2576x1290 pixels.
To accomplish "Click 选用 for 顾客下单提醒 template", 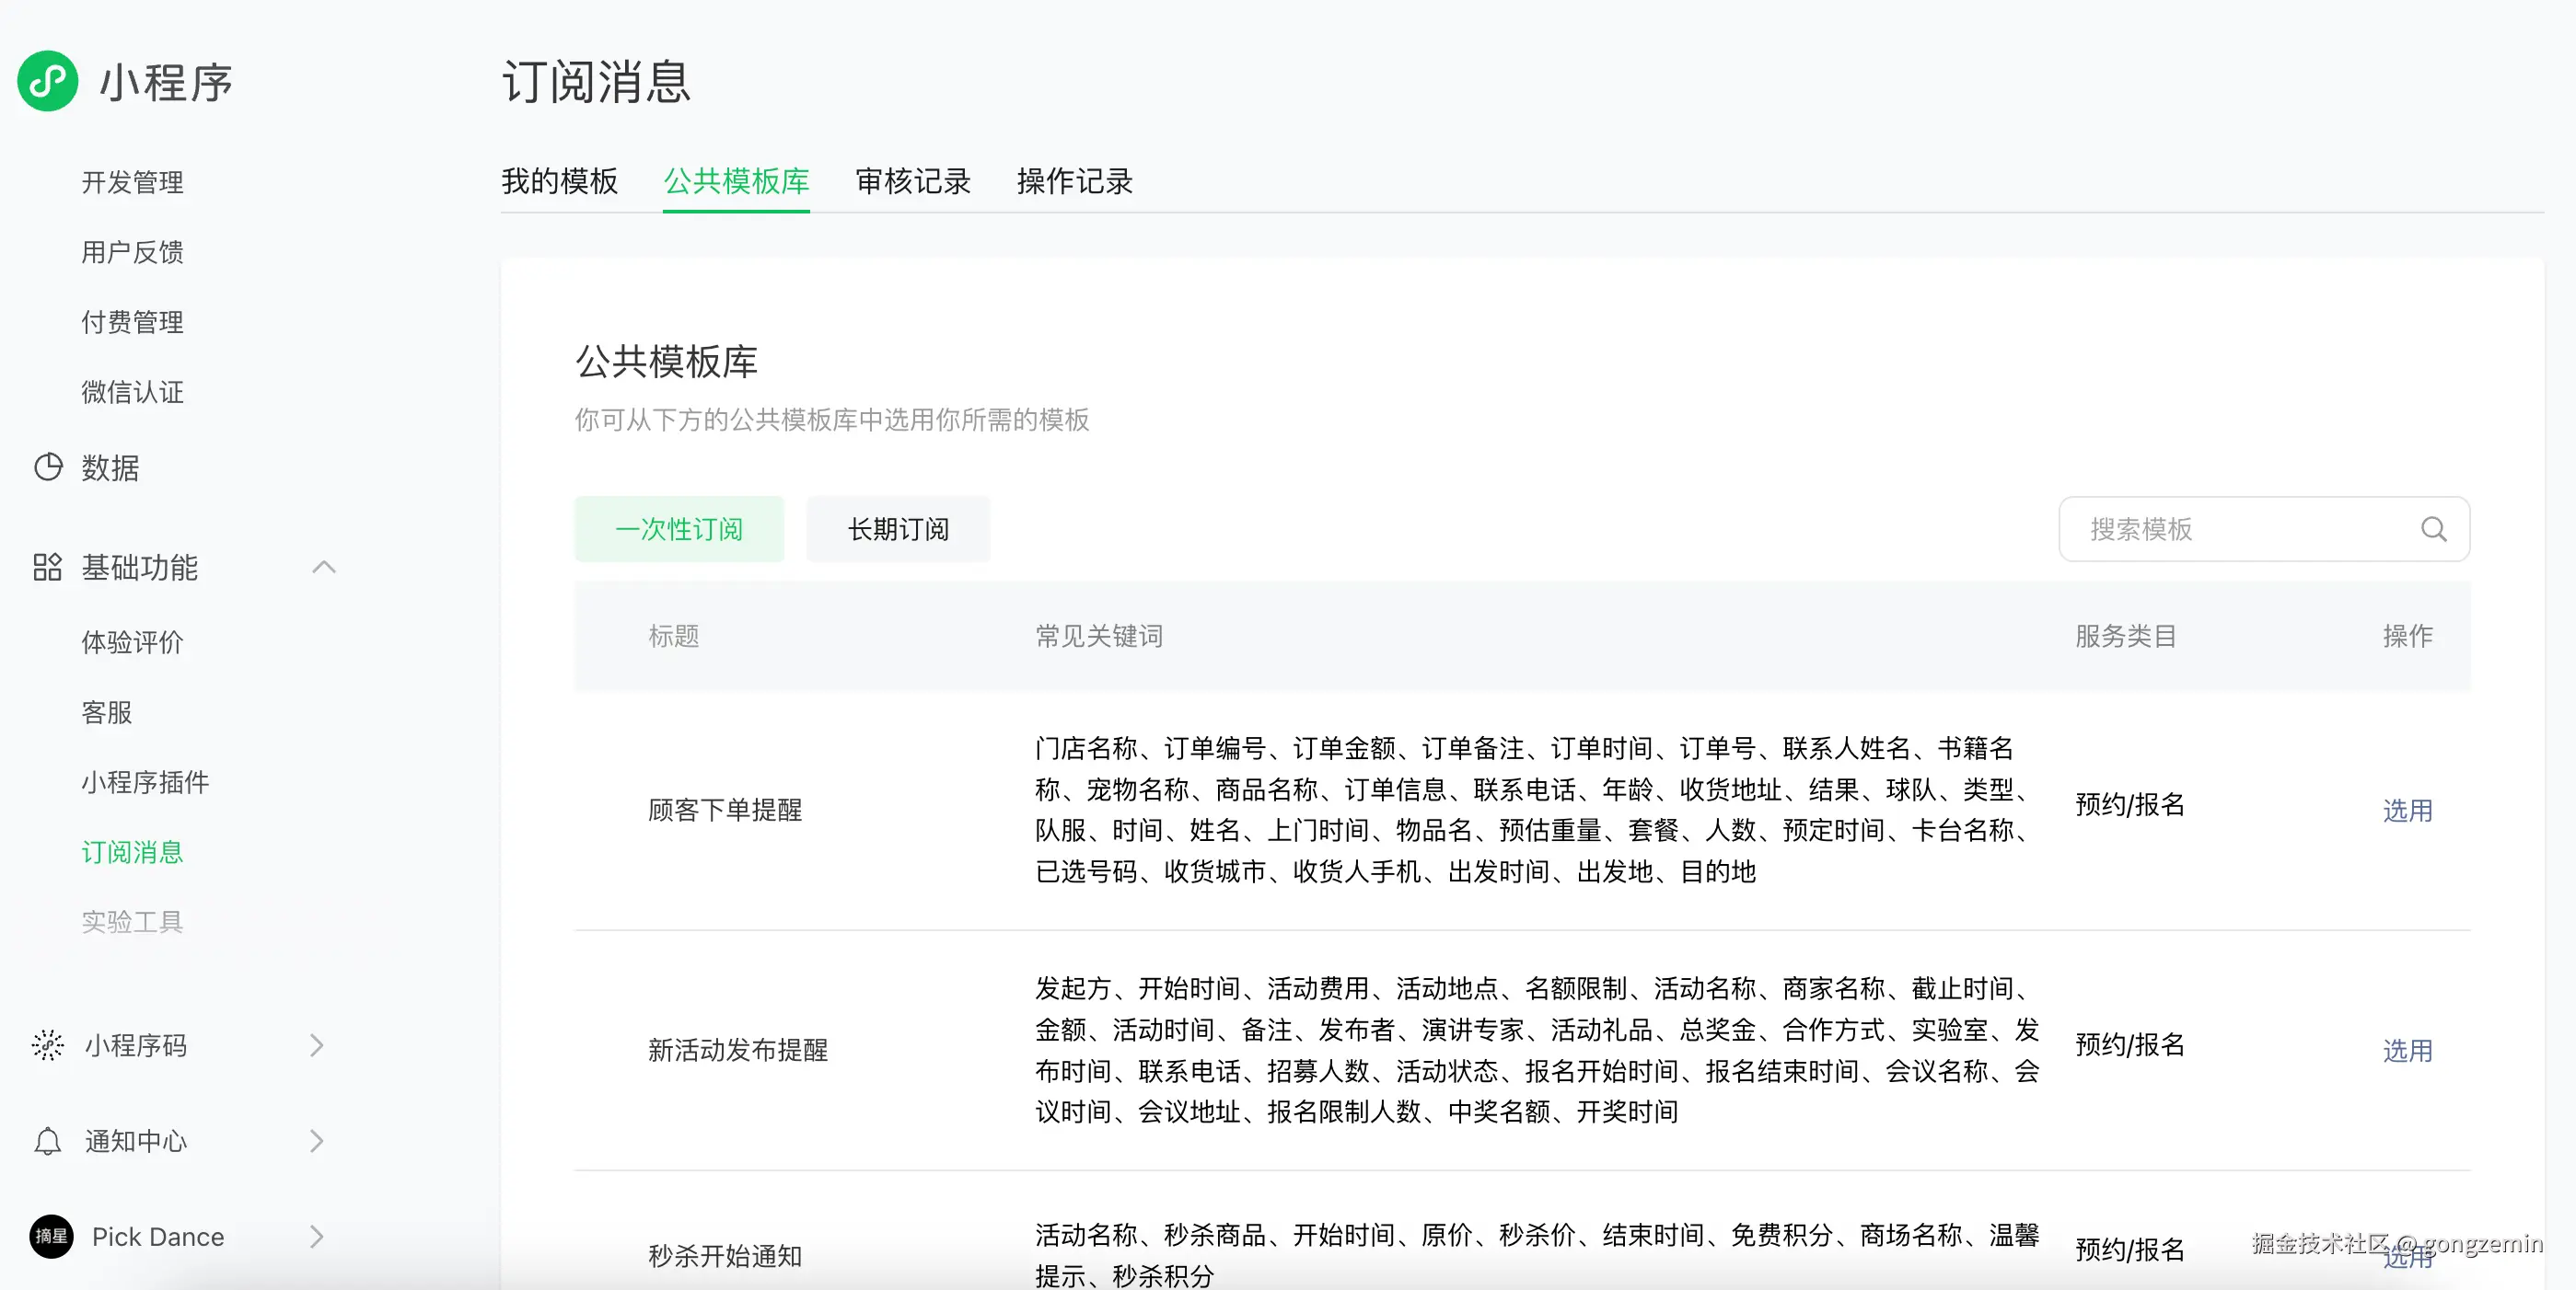I will click(2407, 810).
